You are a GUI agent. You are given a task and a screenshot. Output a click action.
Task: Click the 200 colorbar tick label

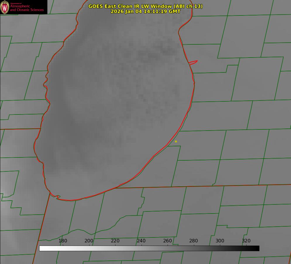[x=89, y=241]
